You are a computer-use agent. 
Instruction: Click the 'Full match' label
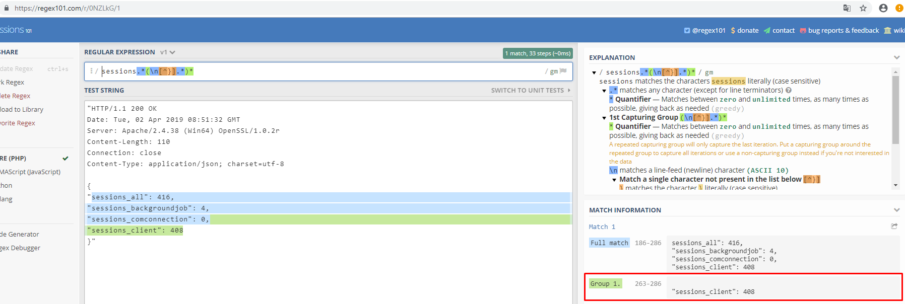point(610,243)
